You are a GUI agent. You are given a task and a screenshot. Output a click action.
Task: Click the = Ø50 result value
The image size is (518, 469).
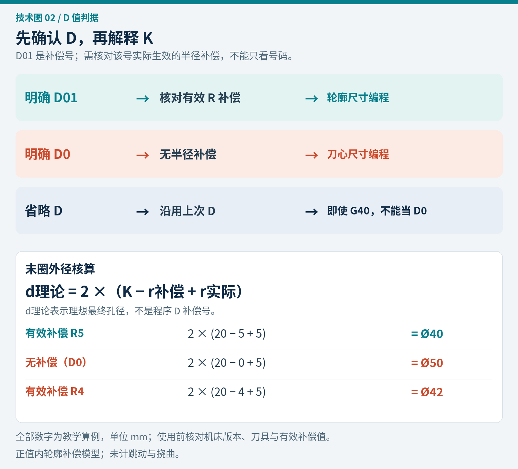coord(427,363)
